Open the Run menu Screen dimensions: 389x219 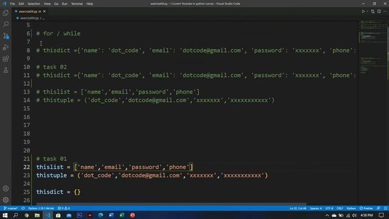(64, 4)
